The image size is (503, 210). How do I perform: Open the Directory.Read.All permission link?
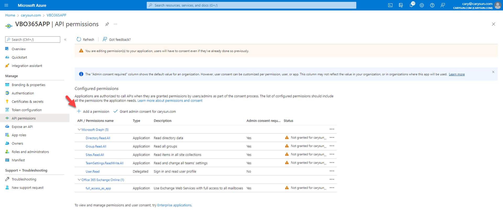pyautogui.click(x=98, y=138)
